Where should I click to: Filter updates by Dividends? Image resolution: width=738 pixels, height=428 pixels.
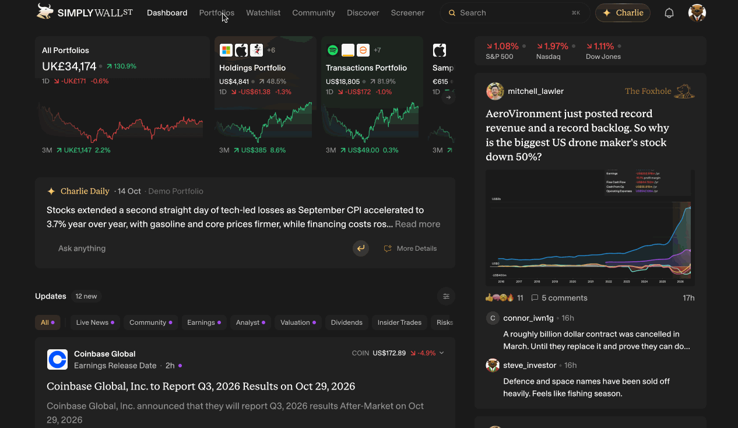pos(347,322)
